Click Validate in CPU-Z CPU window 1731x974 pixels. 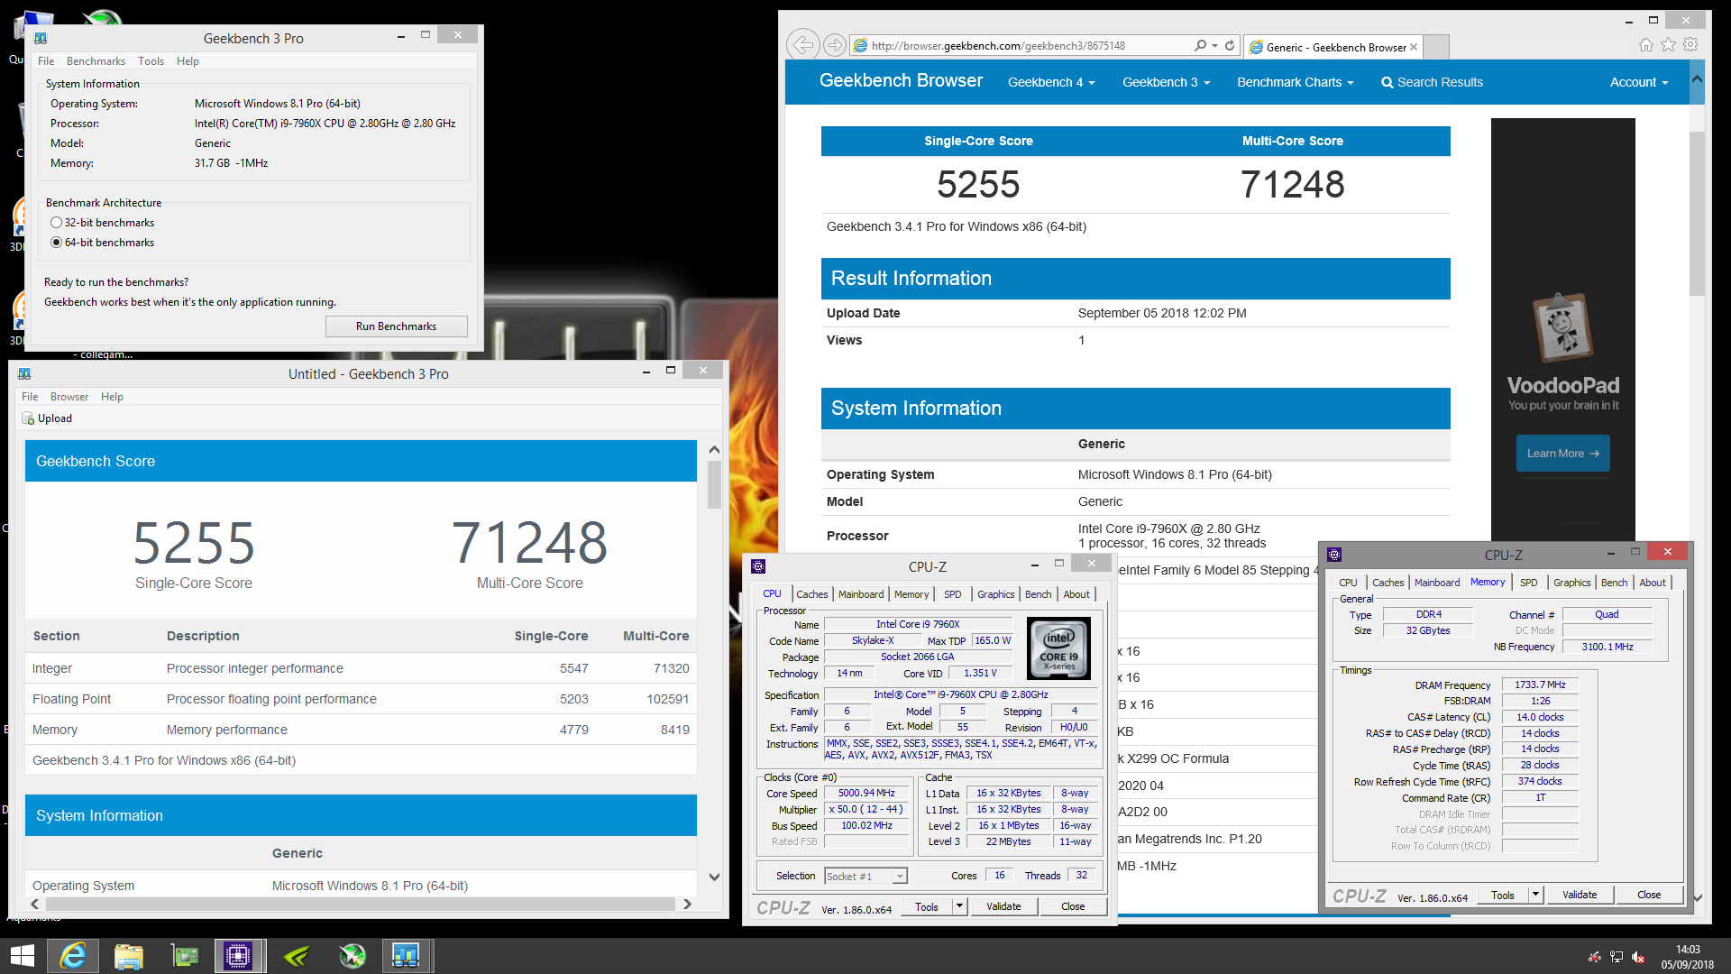coord(1003,906)
